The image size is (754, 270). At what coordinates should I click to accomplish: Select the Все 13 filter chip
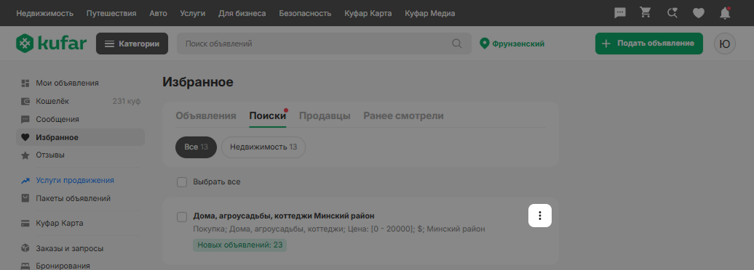click(x=196, y=147)
